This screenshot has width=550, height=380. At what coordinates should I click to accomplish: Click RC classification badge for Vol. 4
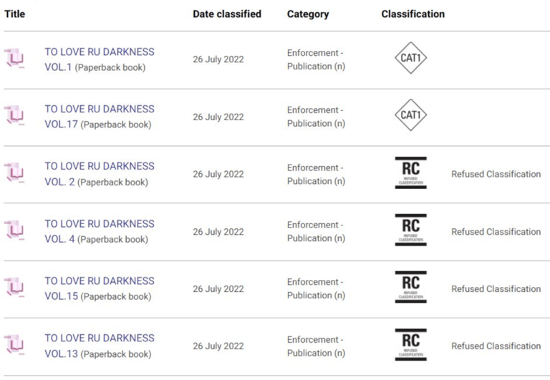pyautogui.click(x=410, y=230)
